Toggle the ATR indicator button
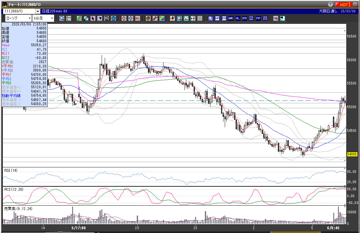This screenshot has height=233, width=360. (x=244, y=18)
